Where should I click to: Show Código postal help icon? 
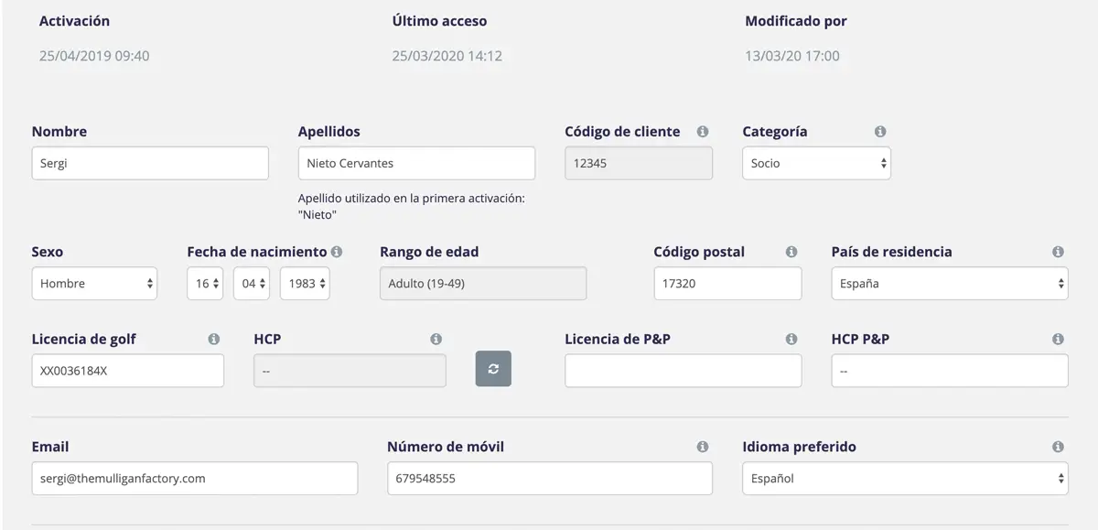(791, 252)
